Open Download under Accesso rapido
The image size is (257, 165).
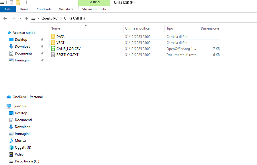[23, 46]
